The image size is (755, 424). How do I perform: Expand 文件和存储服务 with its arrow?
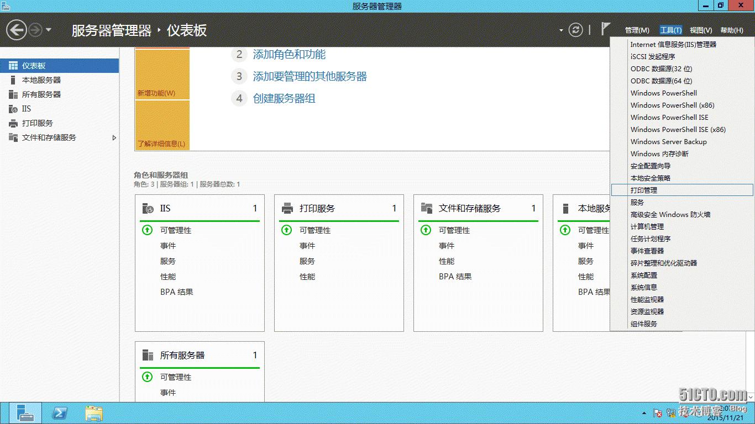114,137
